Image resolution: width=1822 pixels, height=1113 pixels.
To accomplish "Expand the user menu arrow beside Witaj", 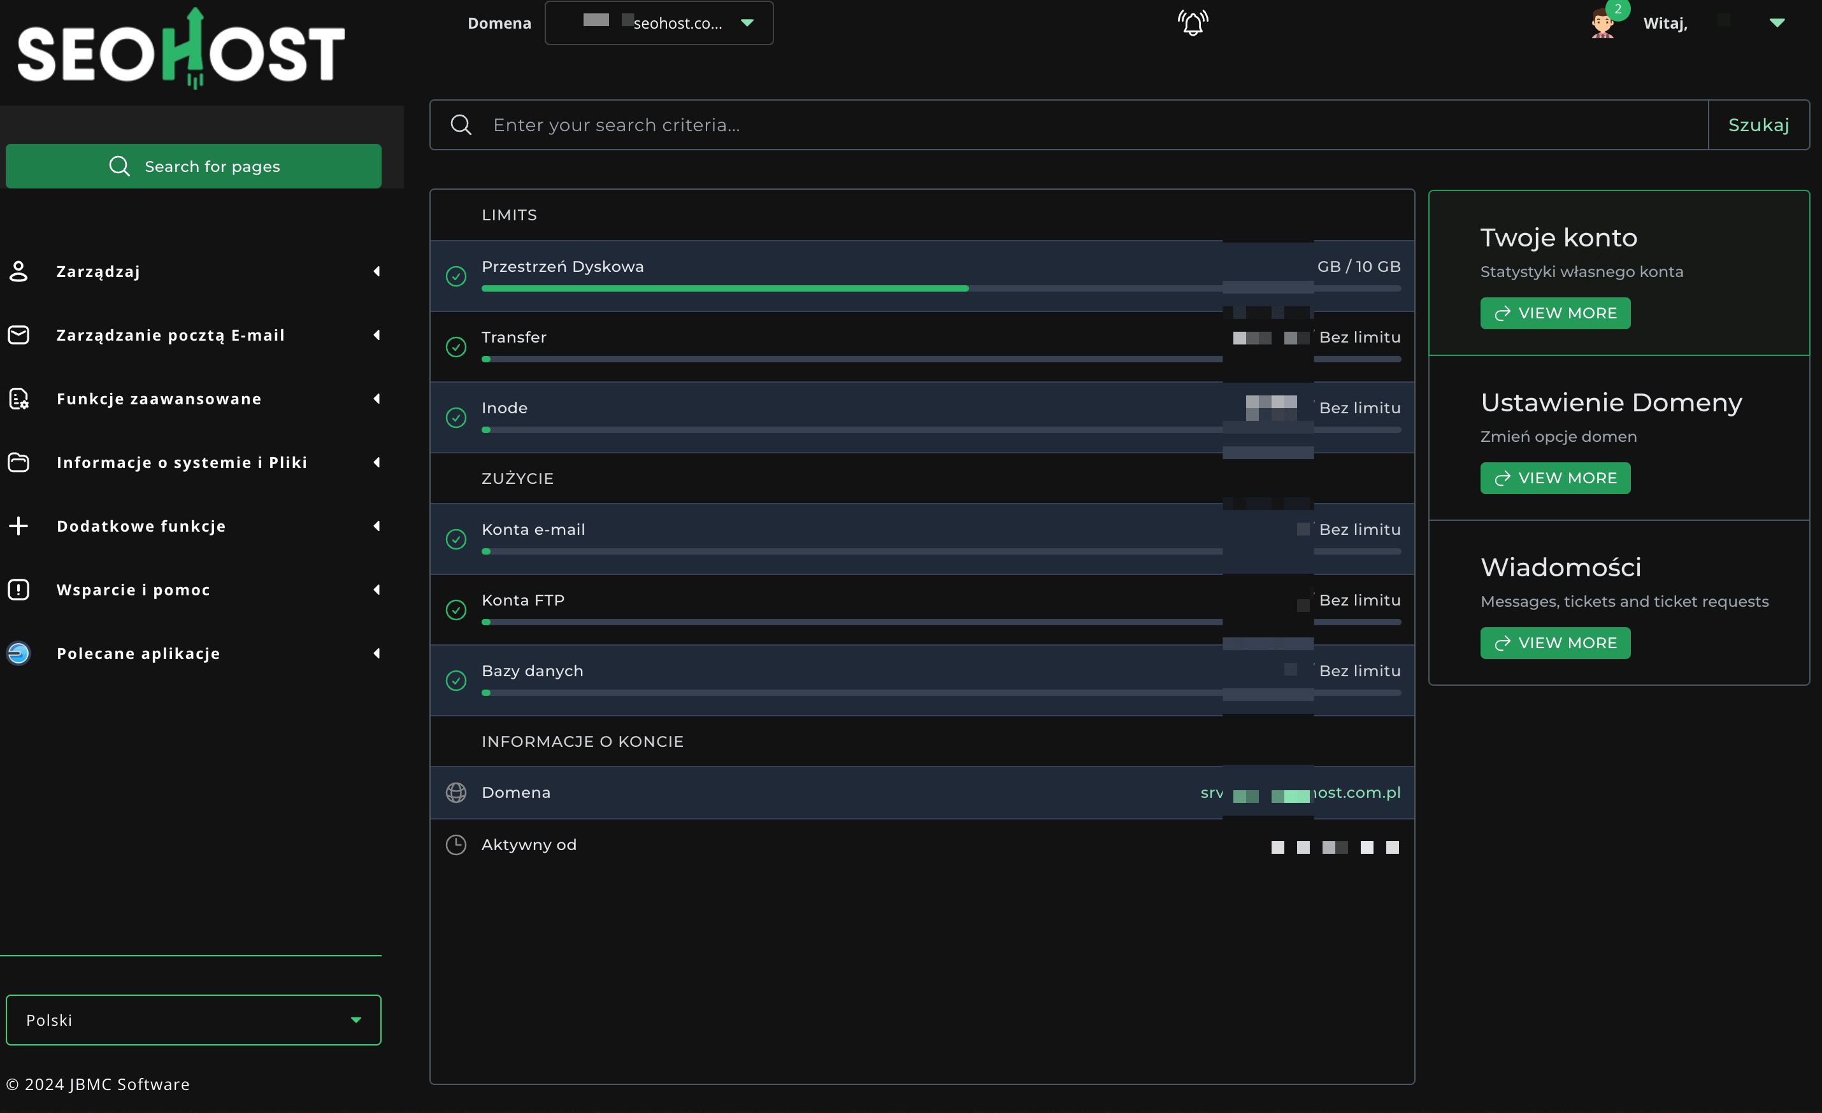I will tap(1777, 23).
